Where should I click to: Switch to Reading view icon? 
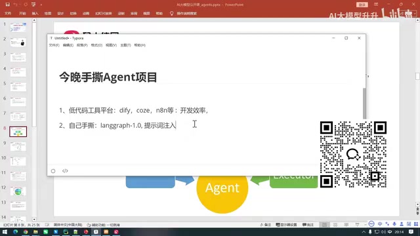[x=346, y=225]
